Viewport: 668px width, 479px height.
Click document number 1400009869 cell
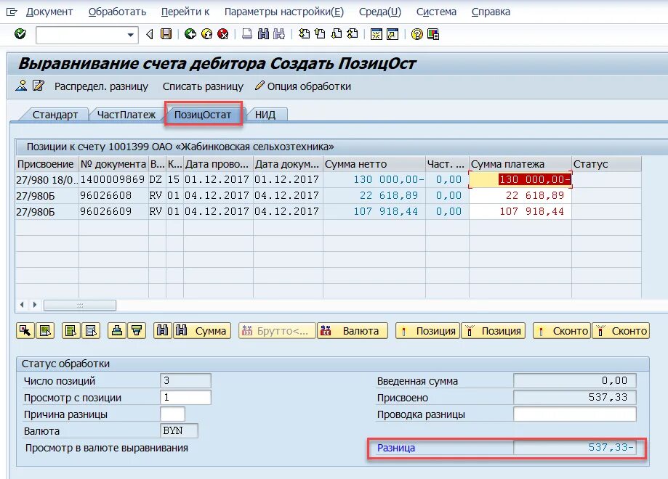[113, 179]
